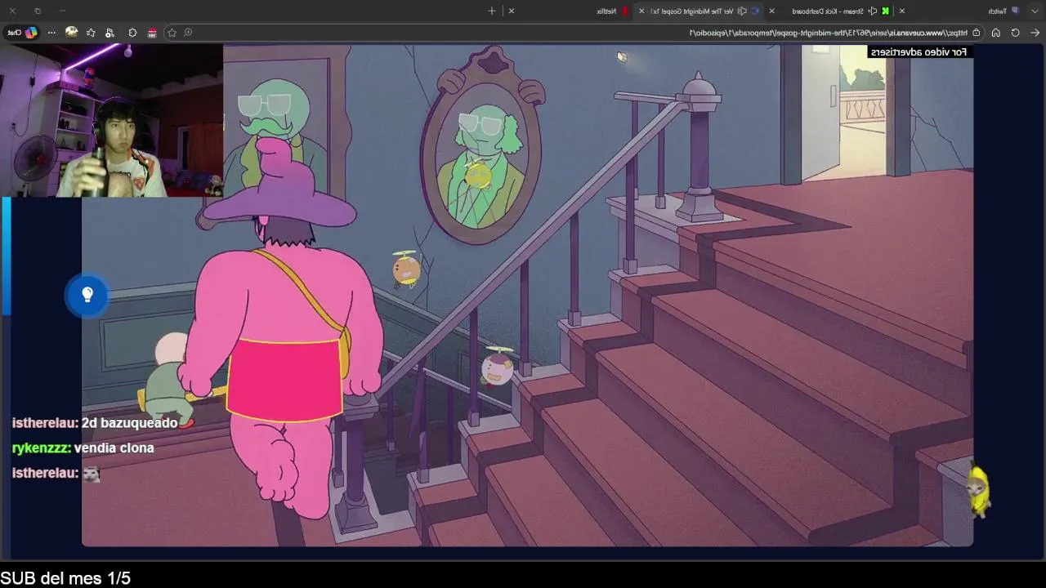Open the page zoom magnifier icon

[188, 33]
